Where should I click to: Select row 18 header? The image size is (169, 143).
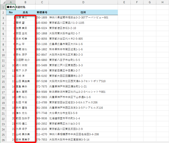(3, 97)
